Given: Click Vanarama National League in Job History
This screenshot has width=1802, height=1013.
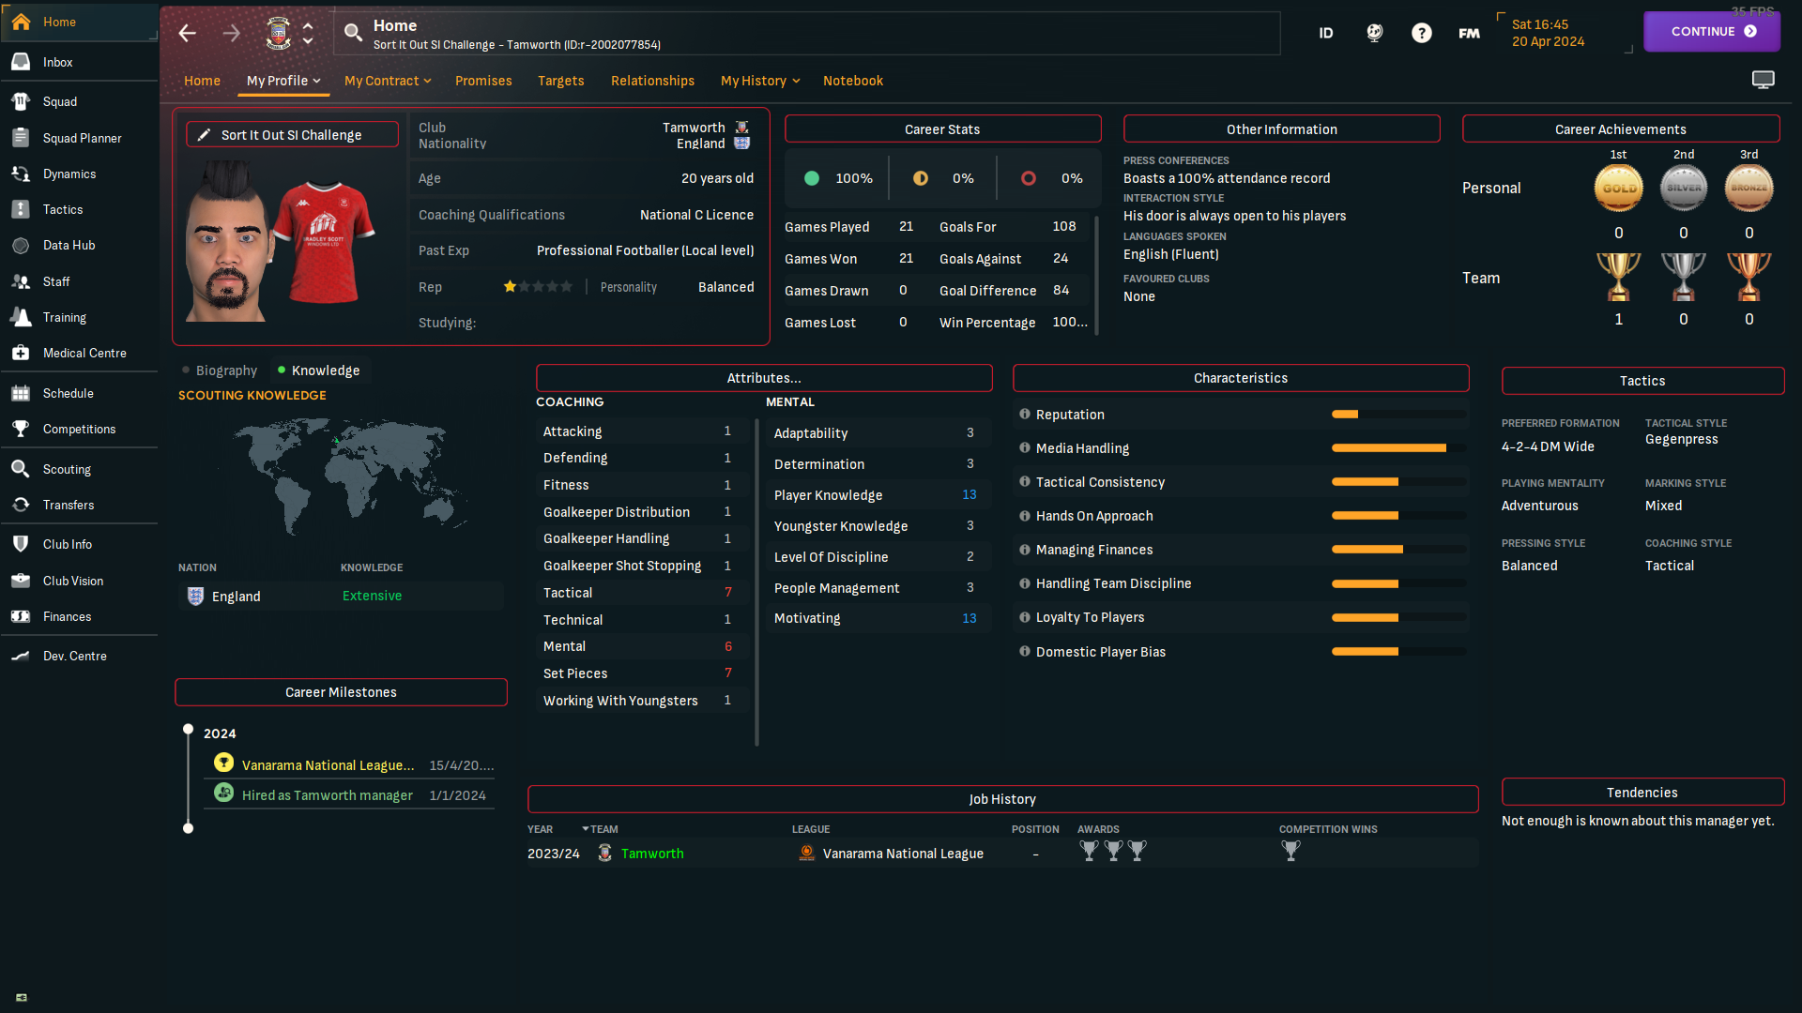Looking at the screenshot, I should pyautogui.click(x=903, y=854).
